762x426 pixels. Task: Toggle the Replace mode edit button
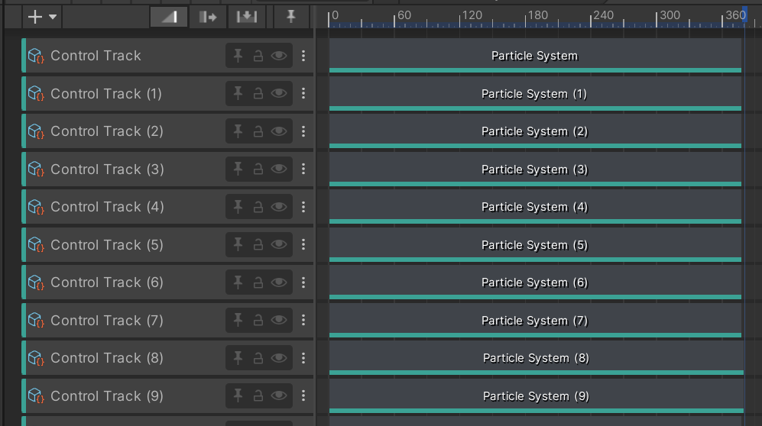246,17
